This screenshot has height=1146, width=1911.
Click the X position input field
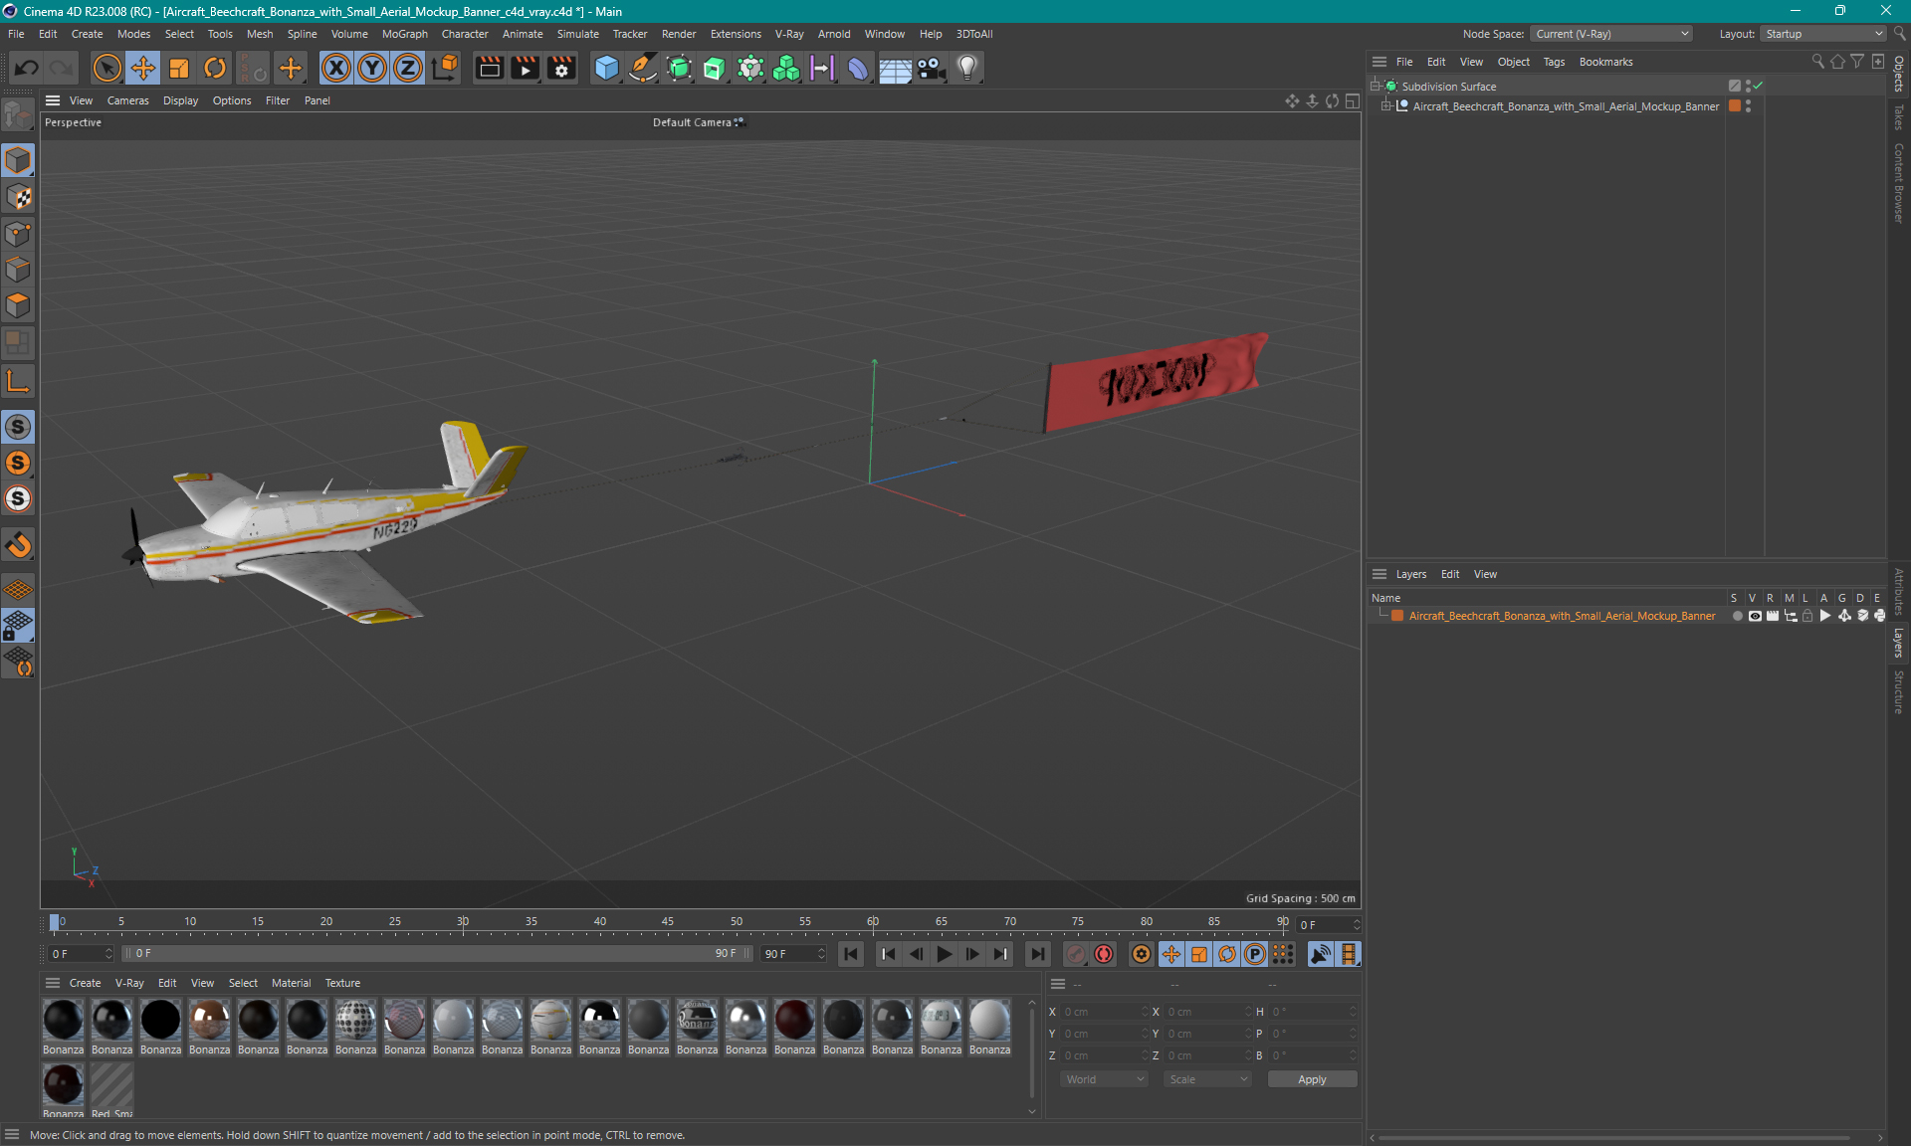(x=1104, y=1012)
